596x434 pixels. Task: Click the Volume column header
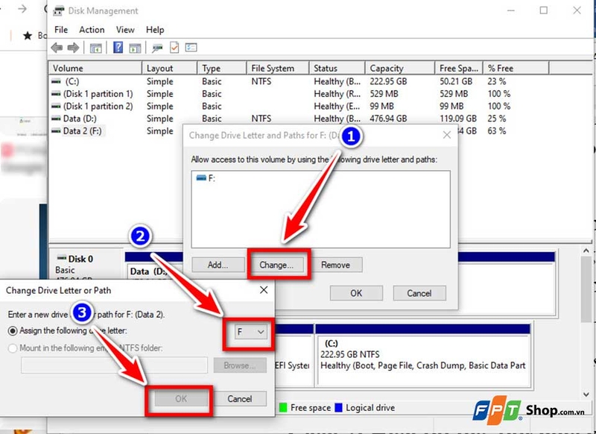pyautogui.click(x=95, y=68)
